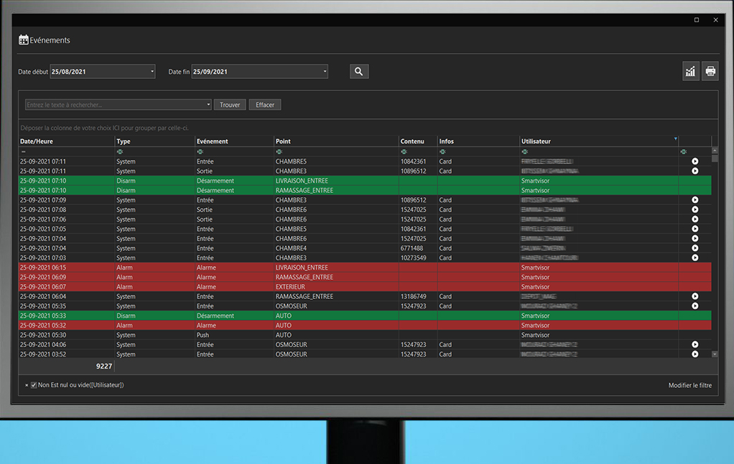
Task: Play video for first 07:11 CHAMBRE5 entry
Action: click(694, 161)
